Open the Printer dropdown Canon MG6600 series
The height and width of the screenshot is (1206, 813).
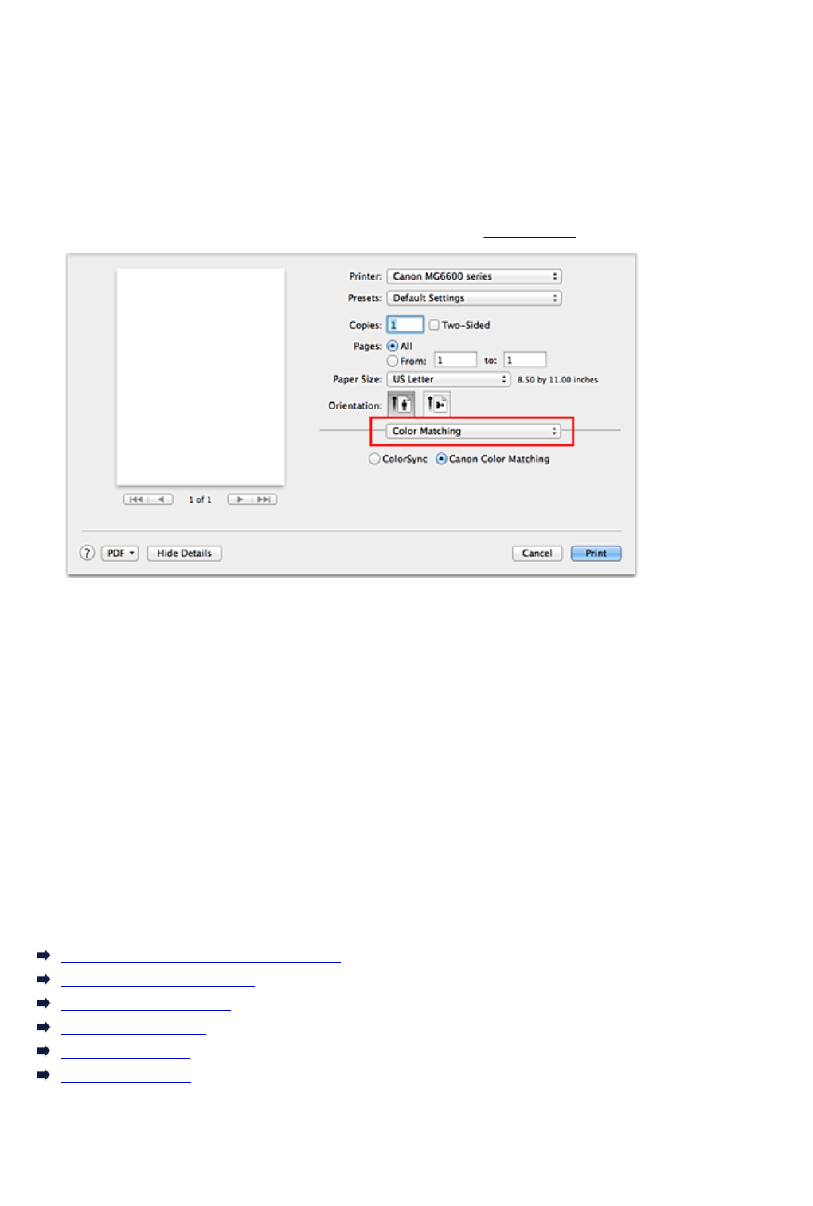[474, 276]
